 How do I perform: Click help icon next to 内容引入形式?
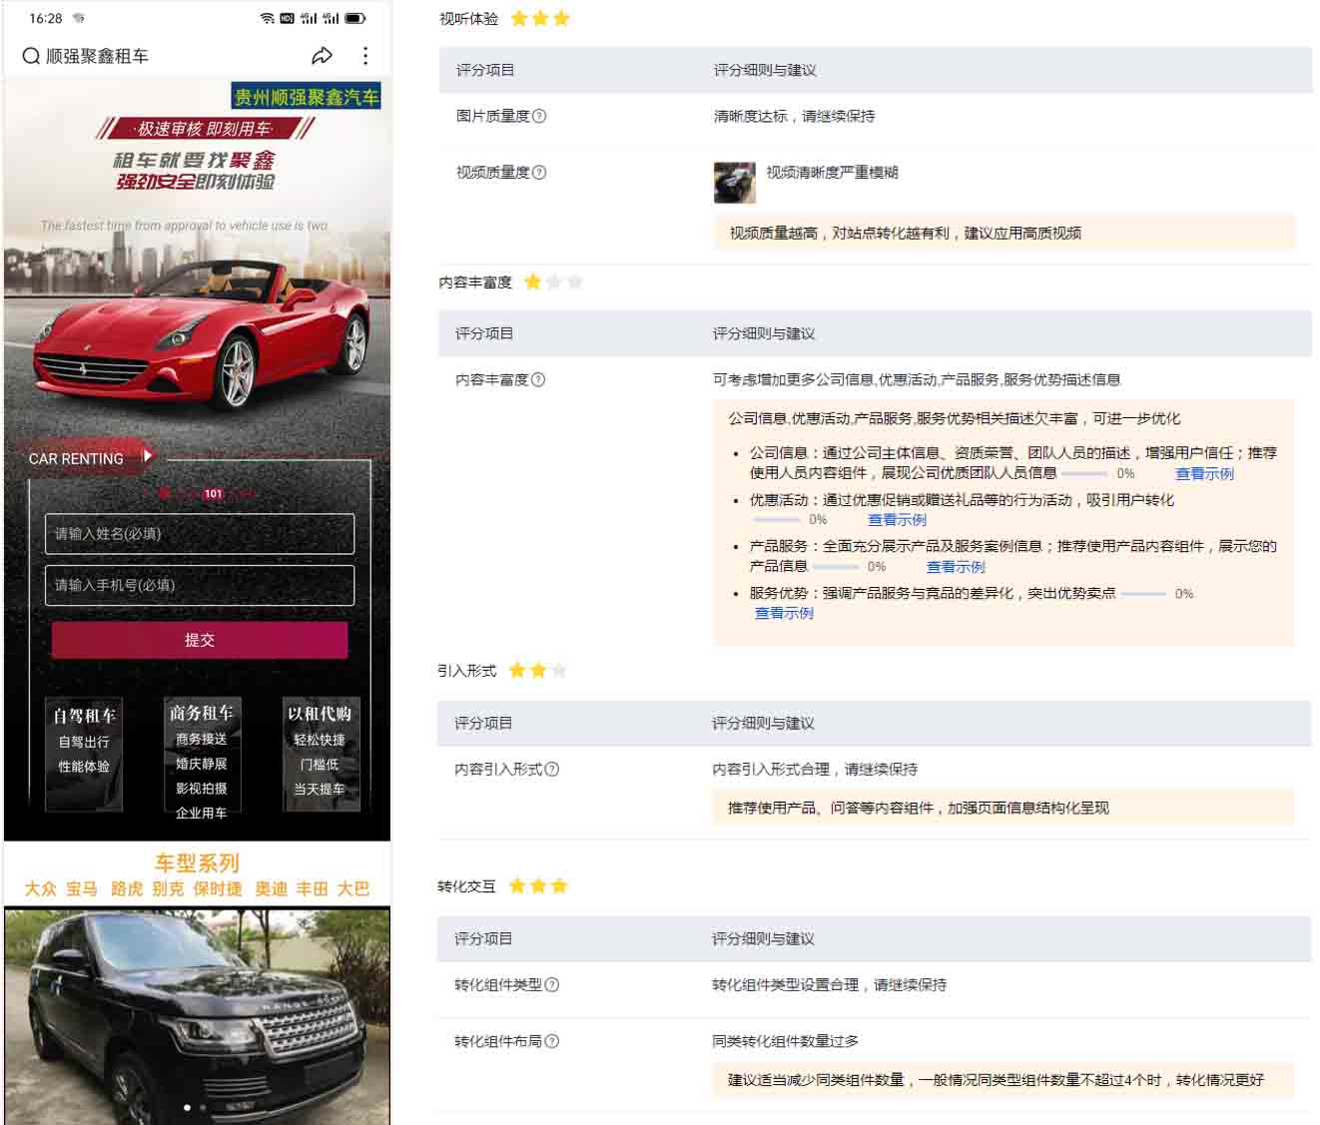pyautogui.click(x=552, y=770)
